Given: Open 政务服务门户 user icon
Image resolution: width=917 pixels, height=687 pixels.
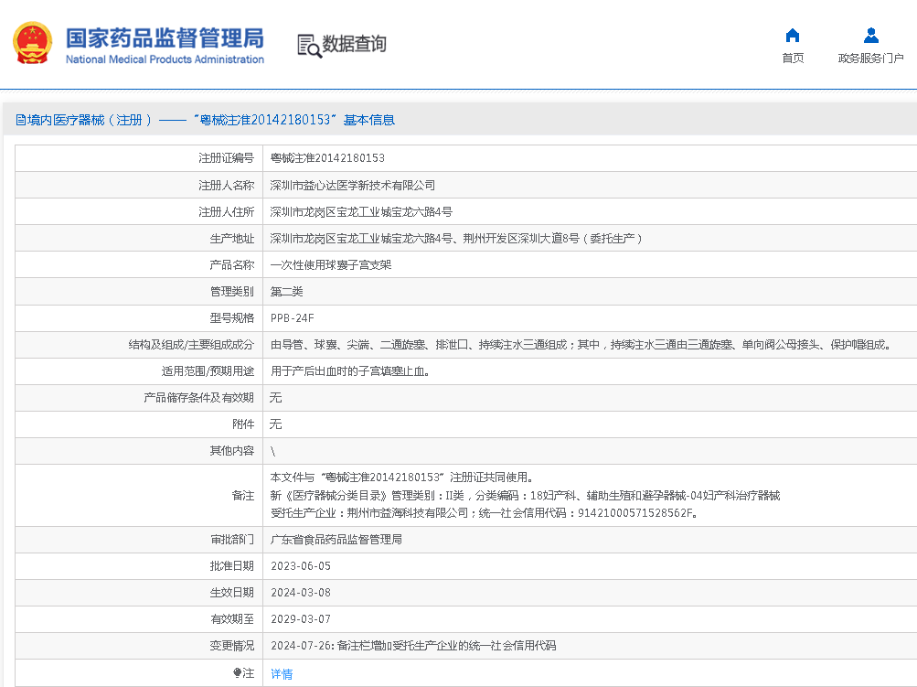Looking at the screenshot, I should pos(870,36).
